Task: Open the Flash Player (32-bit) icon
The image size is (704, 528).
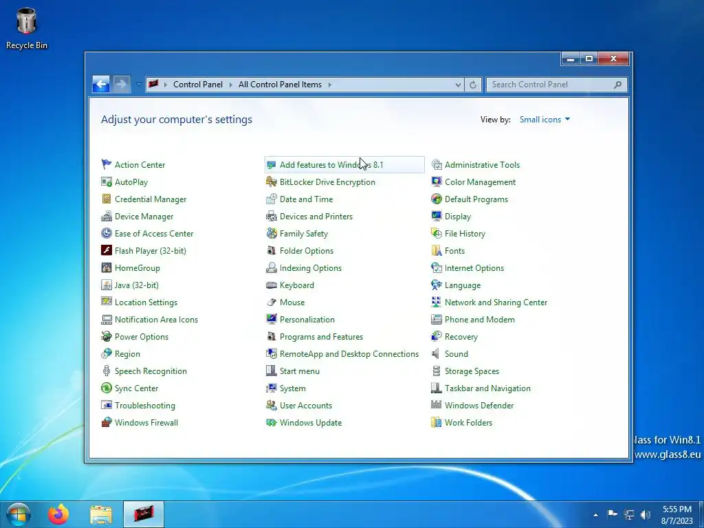Action: tap(107, 250)
